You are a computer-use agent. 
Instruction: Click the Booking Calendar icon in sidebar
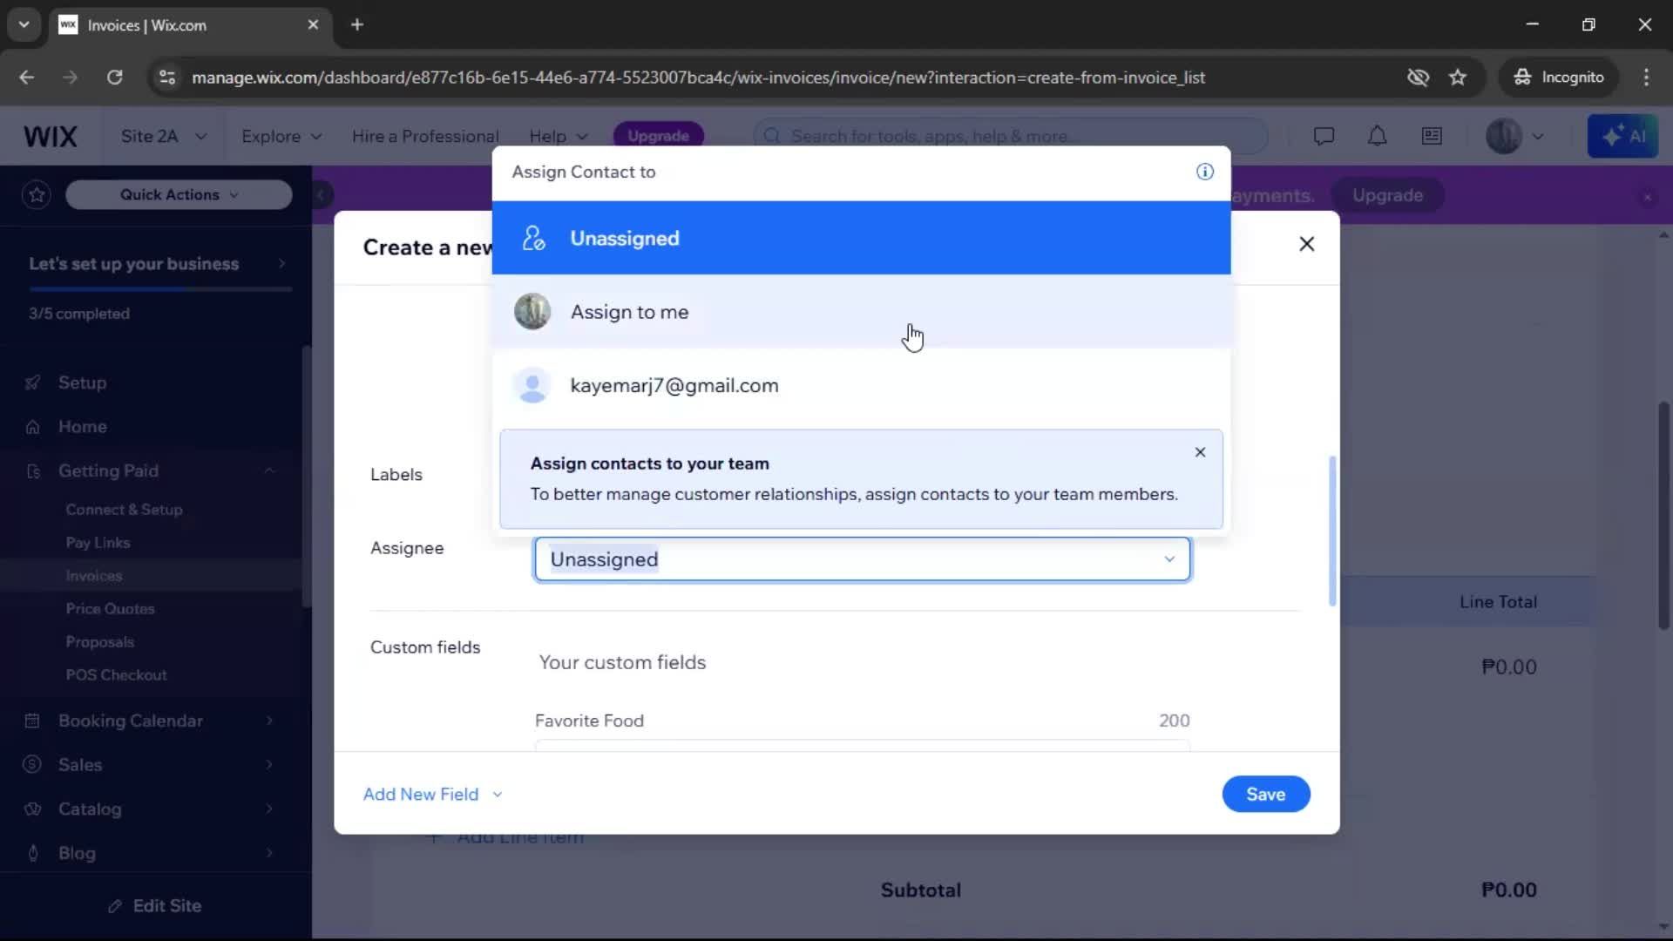[x=33, y=721]
